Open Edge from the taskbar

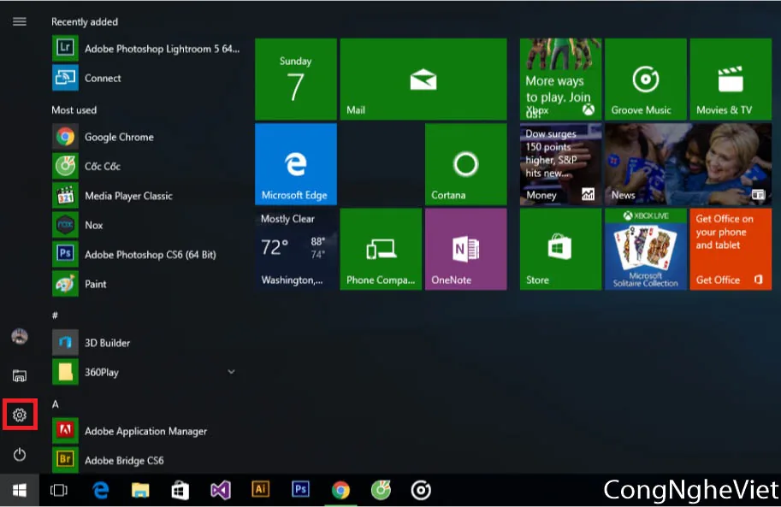[101, 490]
